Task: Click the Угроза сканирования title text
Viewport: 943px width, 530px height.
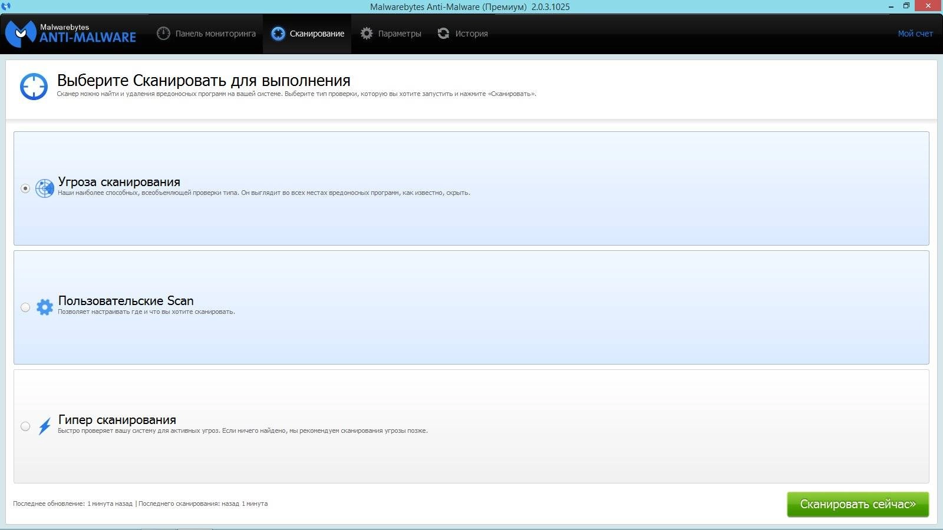Action: (119, 182)
